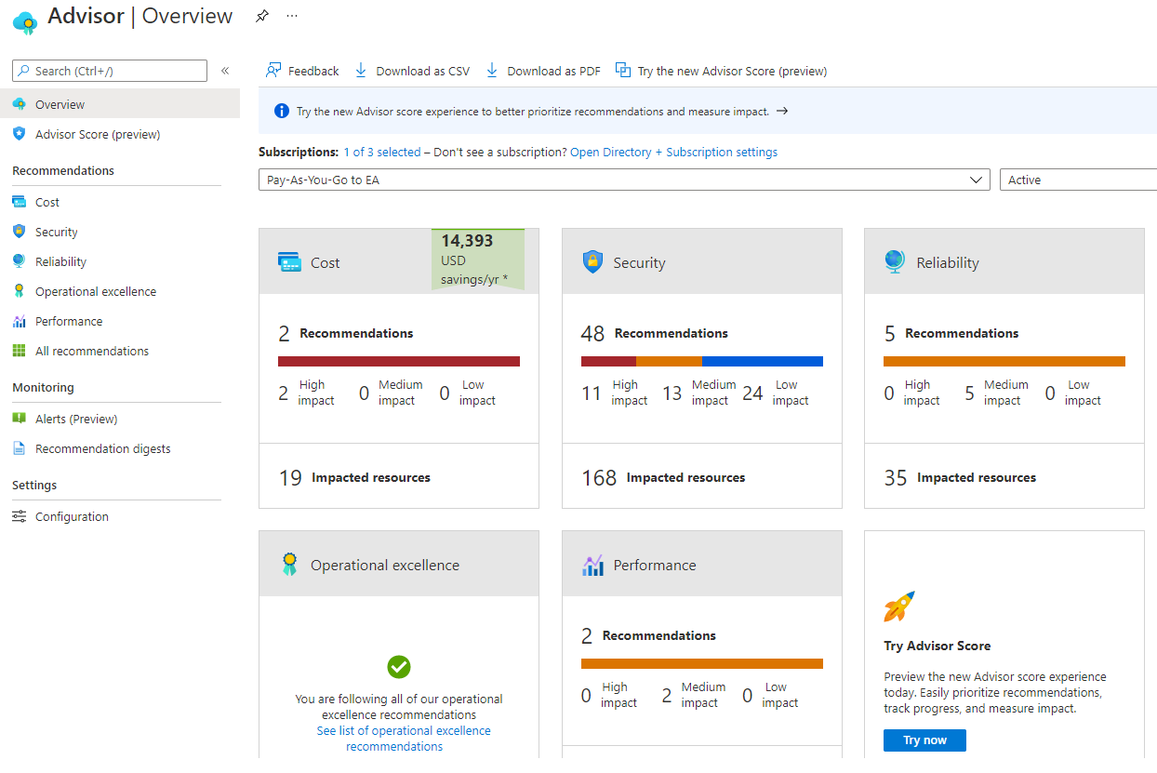This screenshot has height=773, width=1157.
Task: Click the Configuration sliders icon
Action: pos(19,516)
